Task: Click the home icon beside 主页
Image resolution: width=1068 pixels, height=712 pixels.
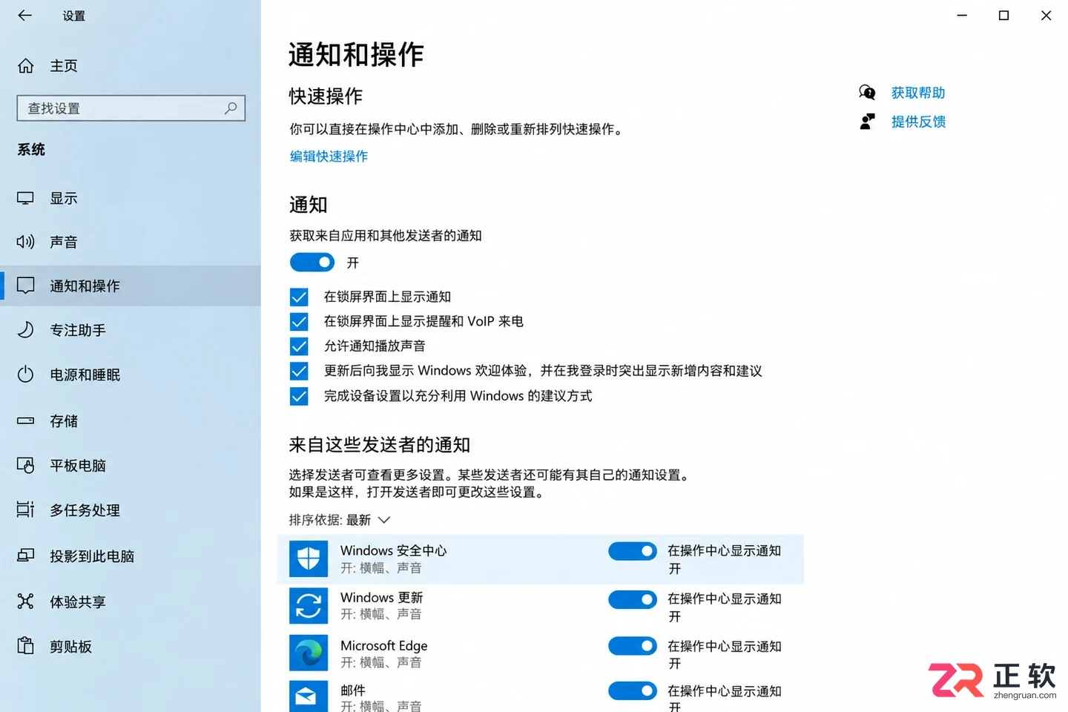Action: coord(26,66)
